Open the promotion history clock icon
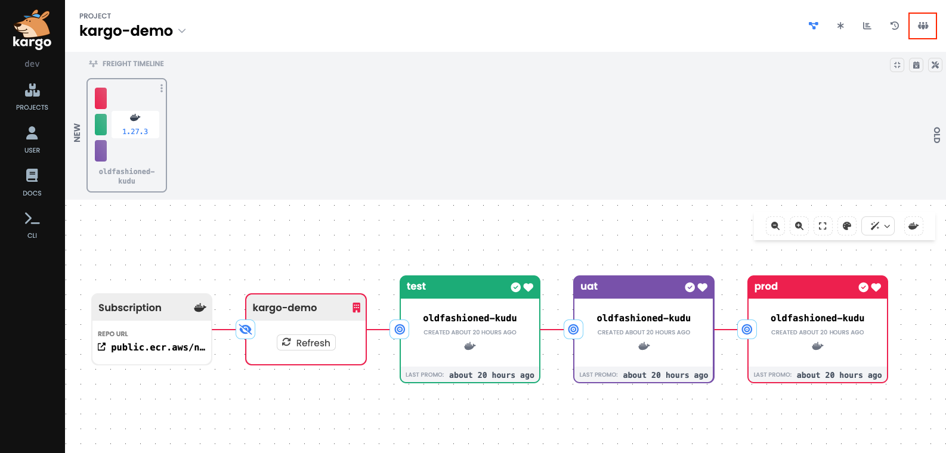The image size is (946, 453). pos(894,26)
